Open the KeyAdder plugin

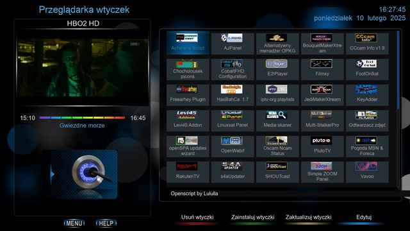point(367,94)
